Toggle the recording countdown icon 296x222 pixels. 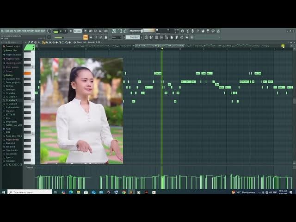click(96, 31)
